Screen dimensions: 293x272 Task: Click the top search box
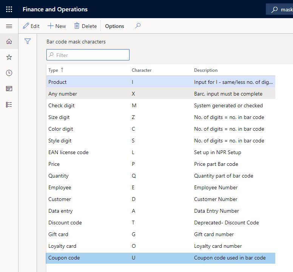click(x=279, y=9)
